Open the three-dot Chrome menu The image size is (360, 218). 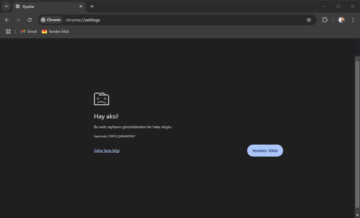click(353, 20)
